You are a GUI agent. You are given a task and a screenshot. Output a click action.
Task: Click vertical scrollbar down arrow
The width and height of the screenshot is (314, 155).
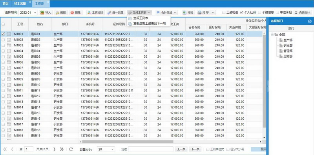264,138
